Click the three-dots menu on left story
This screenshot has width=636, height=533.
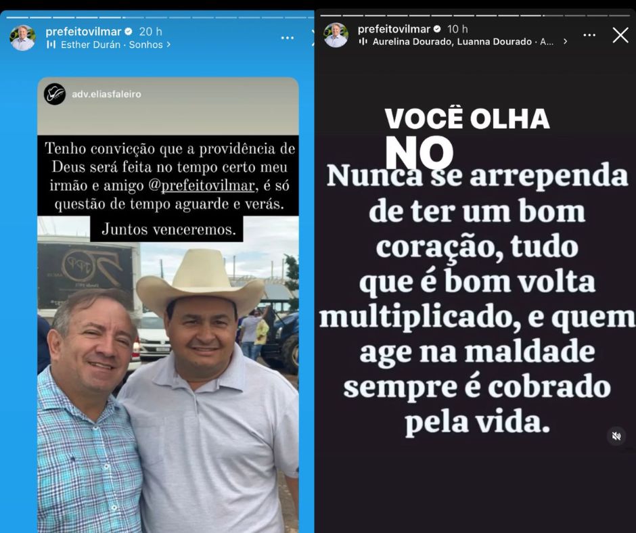287,38
